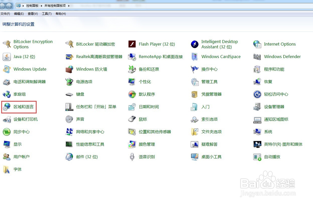This screenshot has height=204, width=313.
Task: Open Flash Player (32 位) icon
Action: (x=132, y=44)
